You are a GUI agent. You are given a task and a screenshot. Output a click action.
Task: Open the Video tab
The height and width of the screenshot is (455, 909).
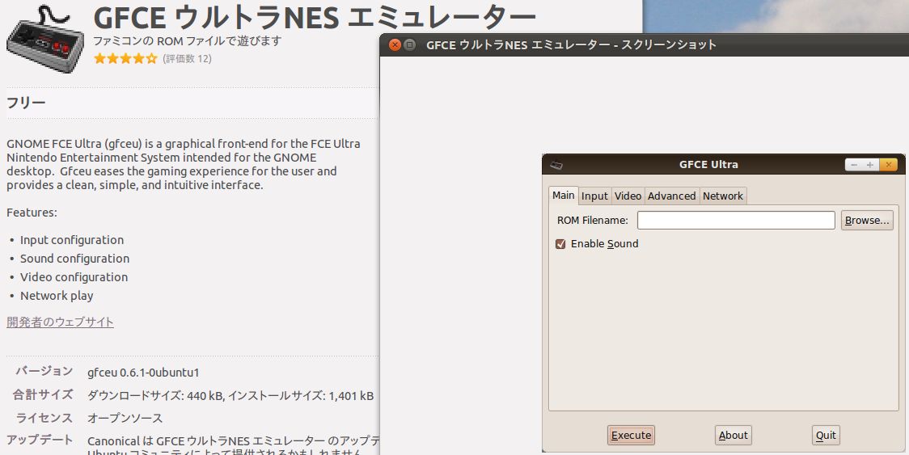[x=628, y=196]
